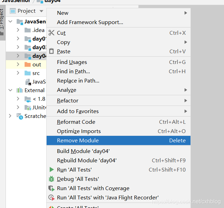Choose Build Module 'day04'
Image resolution: width=224 pixels, height=208 pixels.
(118, 151)
